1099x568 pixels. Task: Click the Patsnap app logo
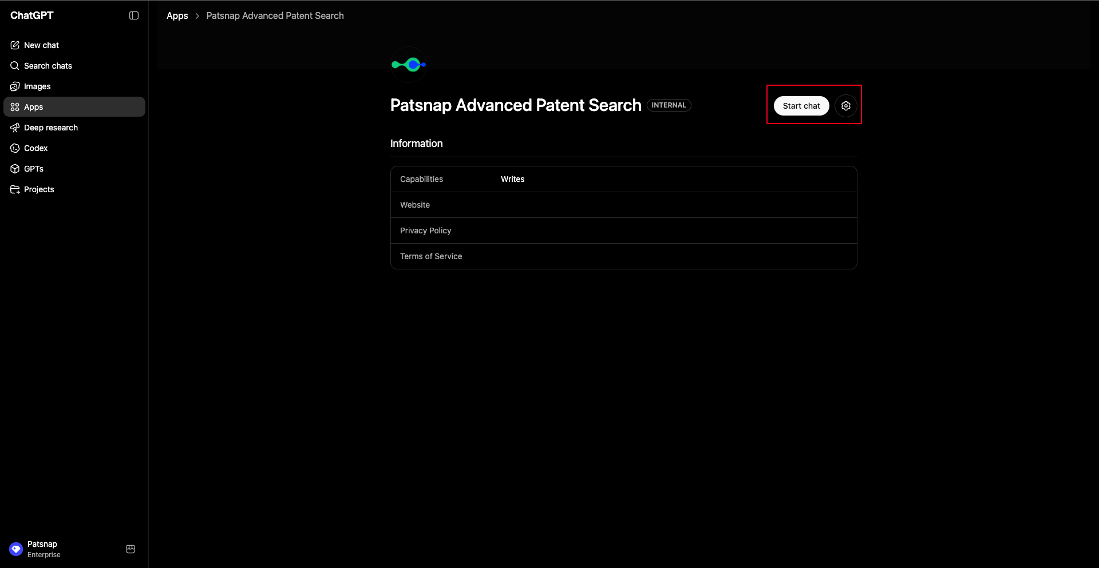pos(408,65)
